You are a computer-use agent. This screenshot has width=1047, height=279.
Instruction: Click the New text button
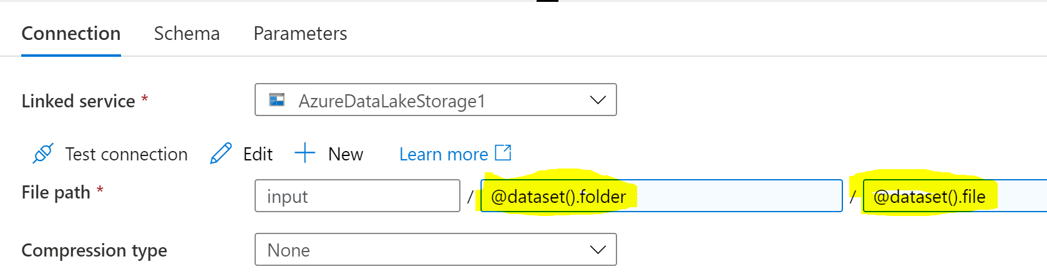tap(346, 154)
